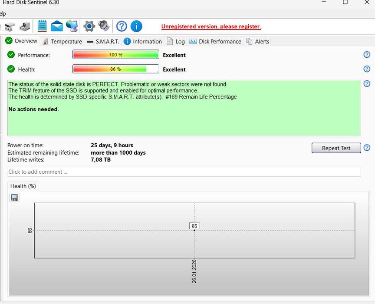
Task: Click green checkmark icon beside Health
Action: [11, 69]
